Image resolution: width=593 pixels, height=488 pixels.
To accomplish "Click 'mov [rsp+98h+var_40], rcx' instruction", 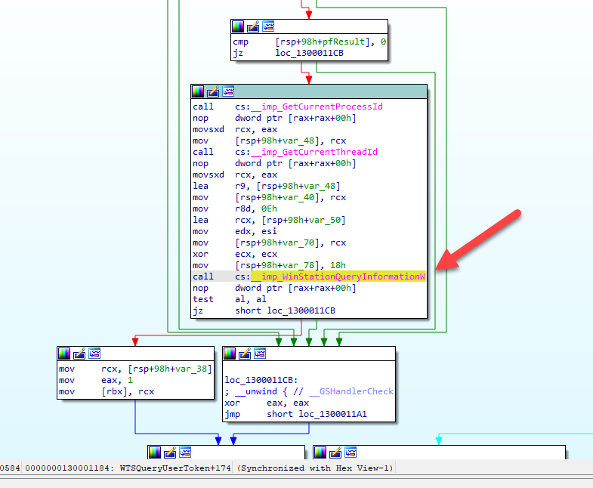I will [x=269, y=197].
